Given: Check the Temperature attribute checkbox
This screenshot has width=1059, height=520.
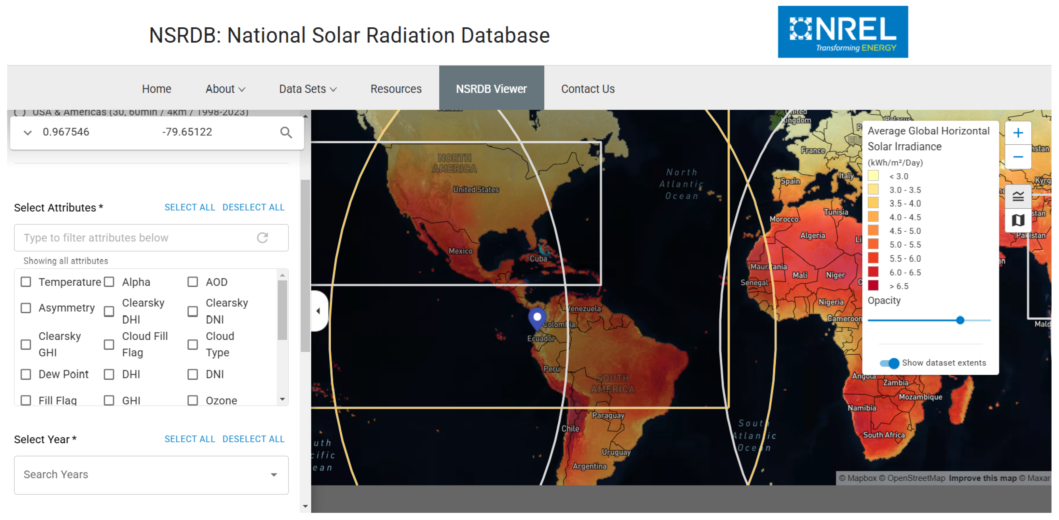Looking at the screenshot, I should [x=26, y=282].
